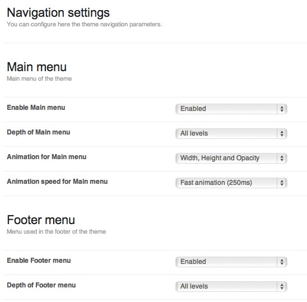Viewport: 307px width, 302px height.
Task: Click the arrows icon on Enable Main menu select
Action: 282,109
